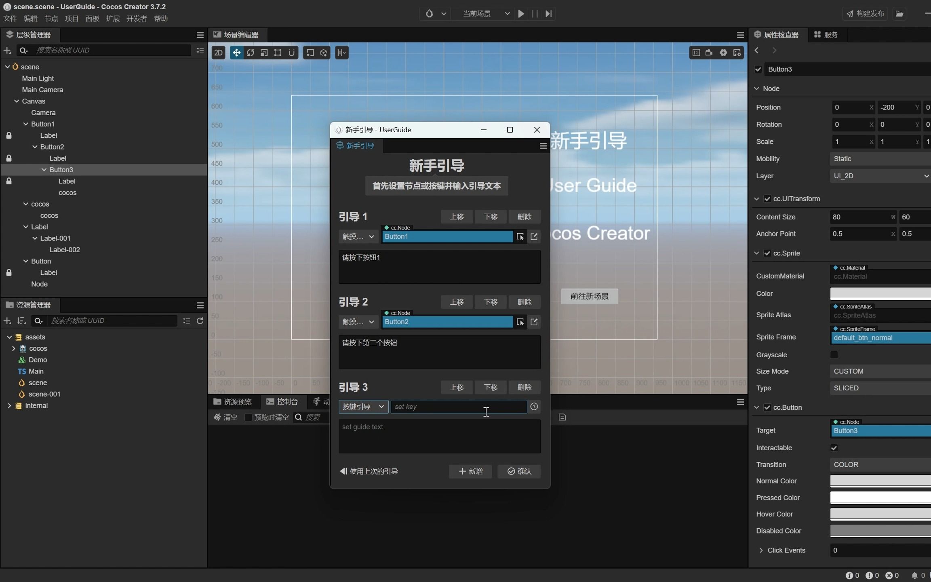Play the current scene preview

[x=521, y=14]
